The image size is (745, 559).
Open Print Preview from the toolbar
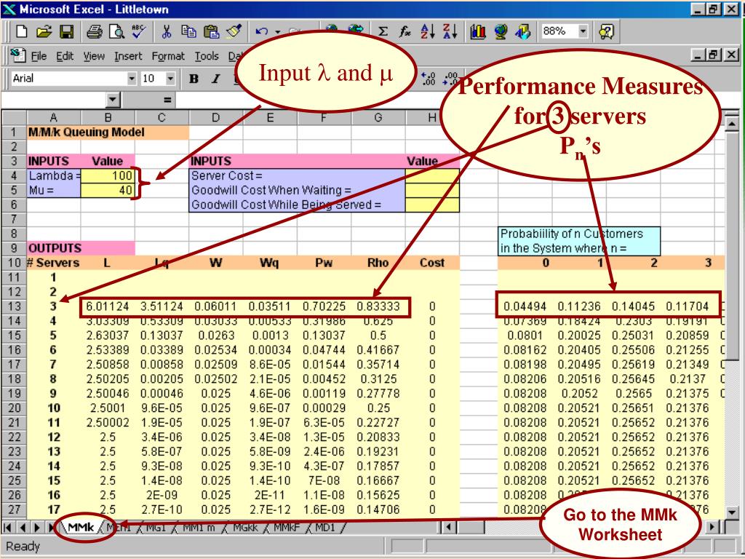(116, 32)
